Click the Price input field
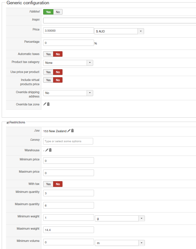Image resolution: width=196 pixels, height=249 pixels. 68,31
